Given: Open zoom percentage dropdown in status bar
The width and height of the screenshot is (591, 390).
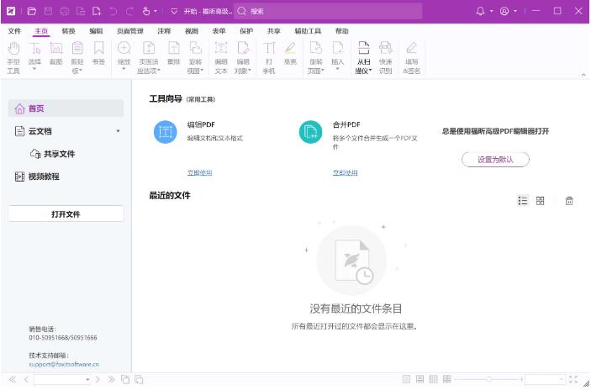Looking at the screenshot, I should click(x=562, y=379).
